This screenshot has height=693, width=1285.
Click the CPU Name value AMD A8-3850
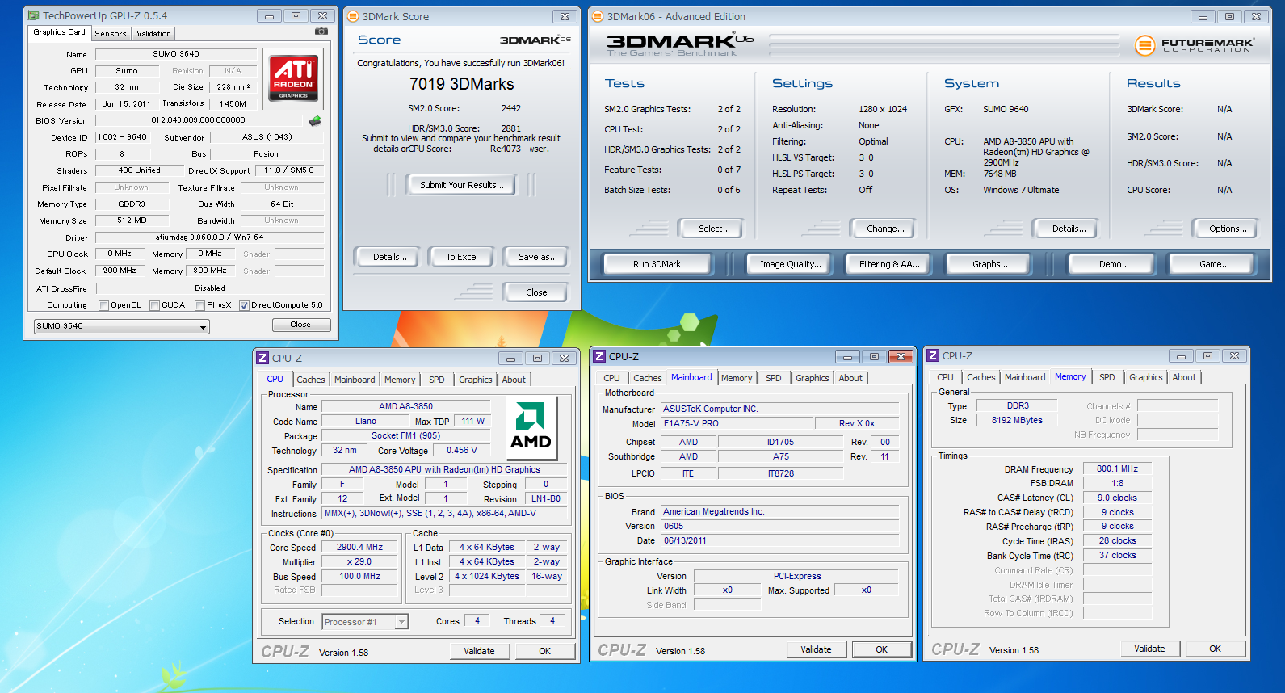point(405,406)
